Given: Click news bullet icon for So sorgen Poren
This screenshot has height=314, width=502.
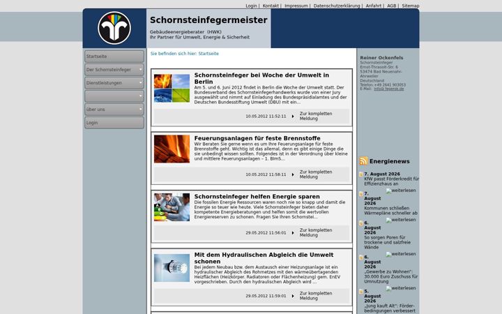Looking at the screenshot, I should (361, 223).
